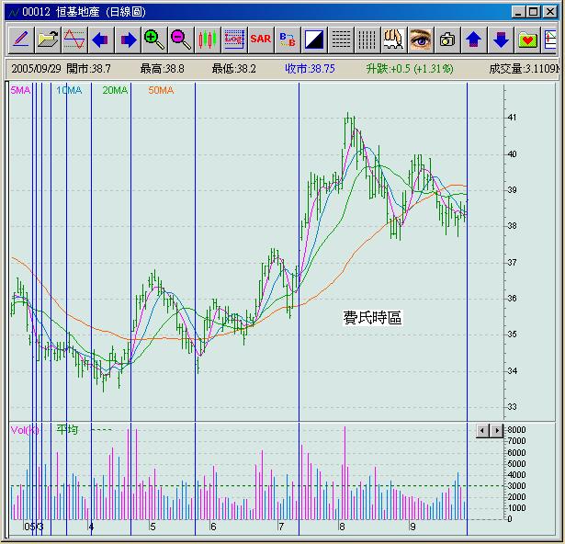This screenshot has width=565, height=544.
Task: Click the partially visible chart icon at toolbar end
Action: [549, 40]
